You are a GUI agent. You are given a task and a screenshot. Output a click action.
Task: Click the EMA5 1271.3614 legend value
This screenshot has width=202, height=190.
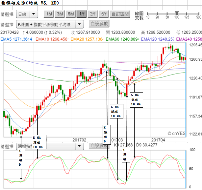[x=16, y=39]
